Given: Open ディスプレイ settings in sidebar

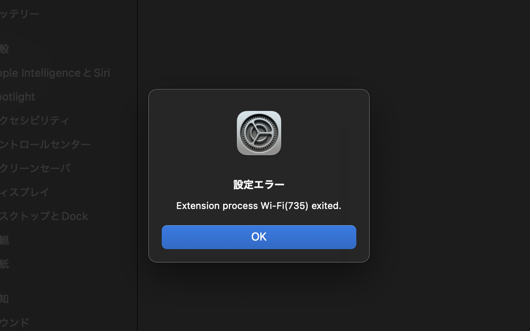Looking at the screenshot, I should 25,192.
